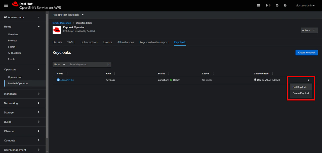Go to Search in the sidebar
322x153 pixels.
coord(12,47)
